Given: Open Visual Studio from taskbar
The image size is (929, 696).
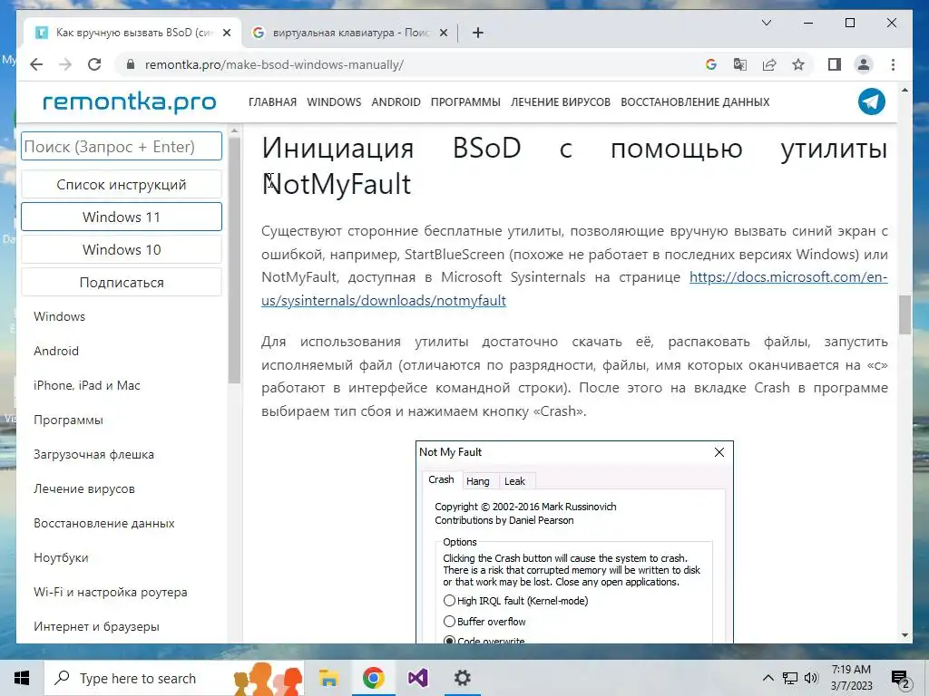Looking at the screenshot, I should [417, 678].
